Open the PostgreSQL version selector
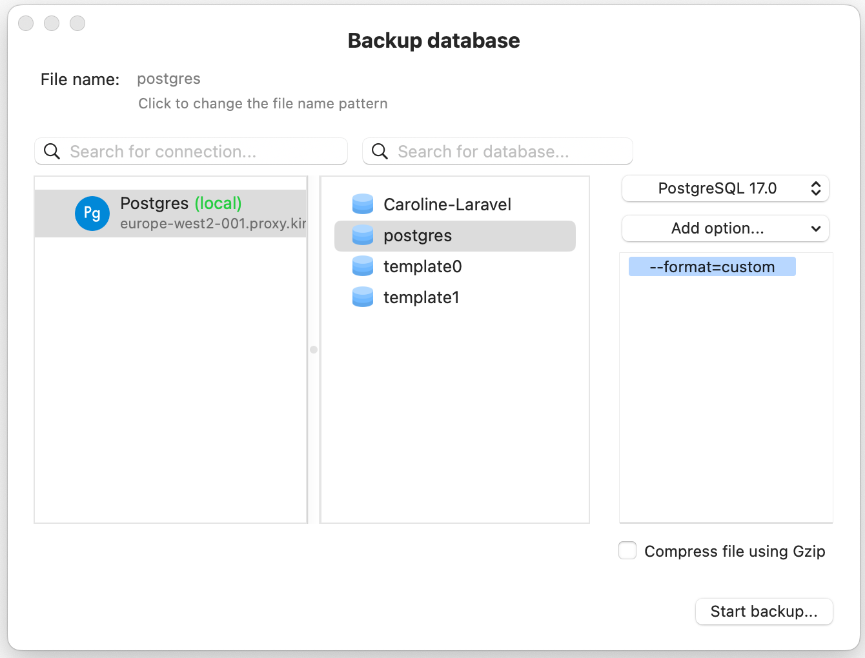The image size is (865, 658). [x=724, y=188]
